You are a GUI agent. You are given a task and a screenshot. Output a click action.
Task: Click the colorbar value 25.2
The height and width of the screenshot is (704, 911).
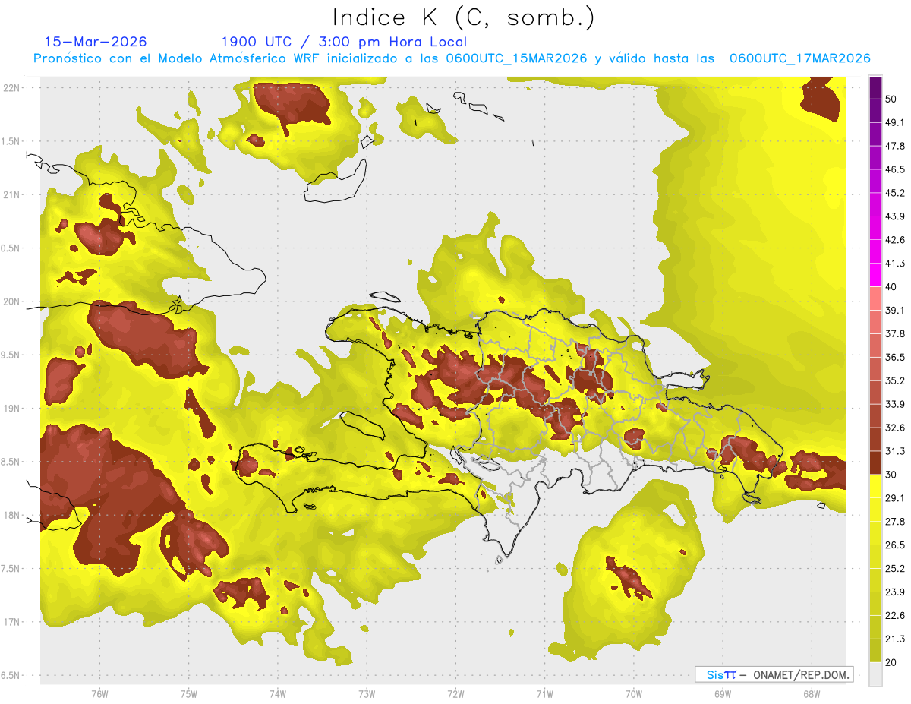[894, 569]
